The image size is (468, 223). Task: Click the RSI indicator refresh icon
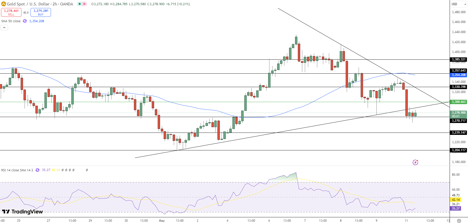coord(37,170)
